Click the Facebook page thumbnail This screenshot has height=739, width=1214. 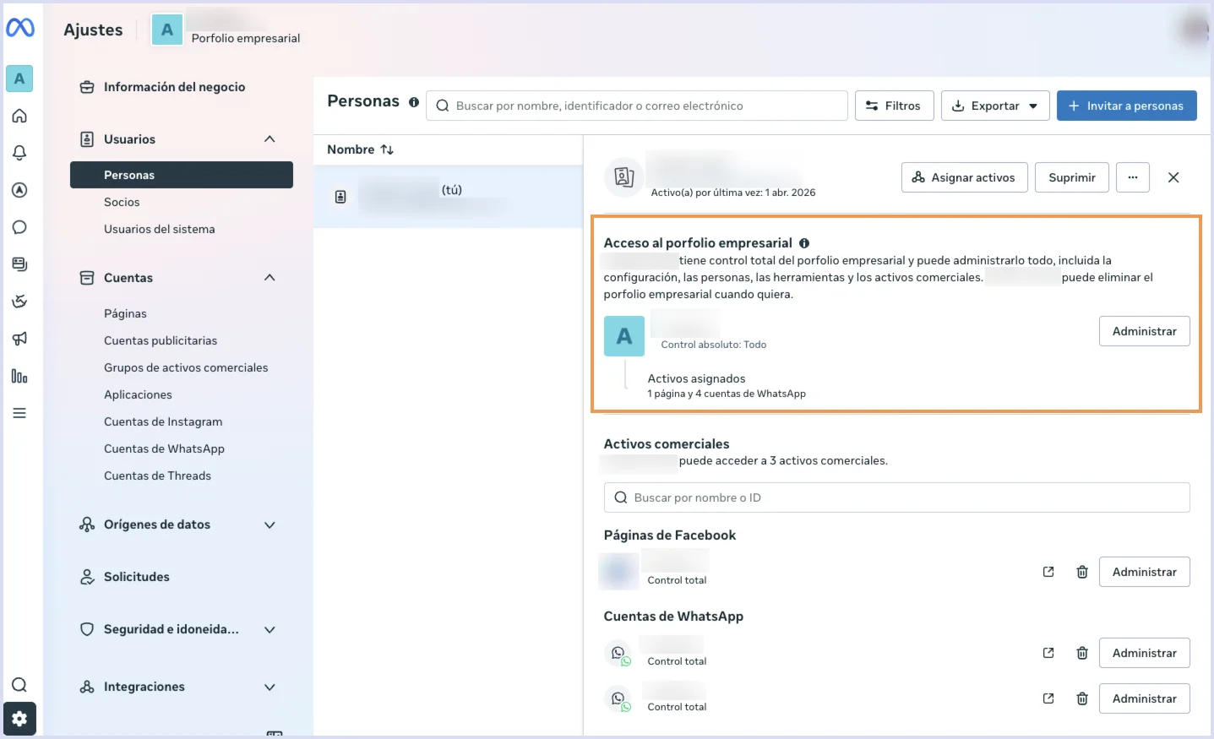[618, 572]
